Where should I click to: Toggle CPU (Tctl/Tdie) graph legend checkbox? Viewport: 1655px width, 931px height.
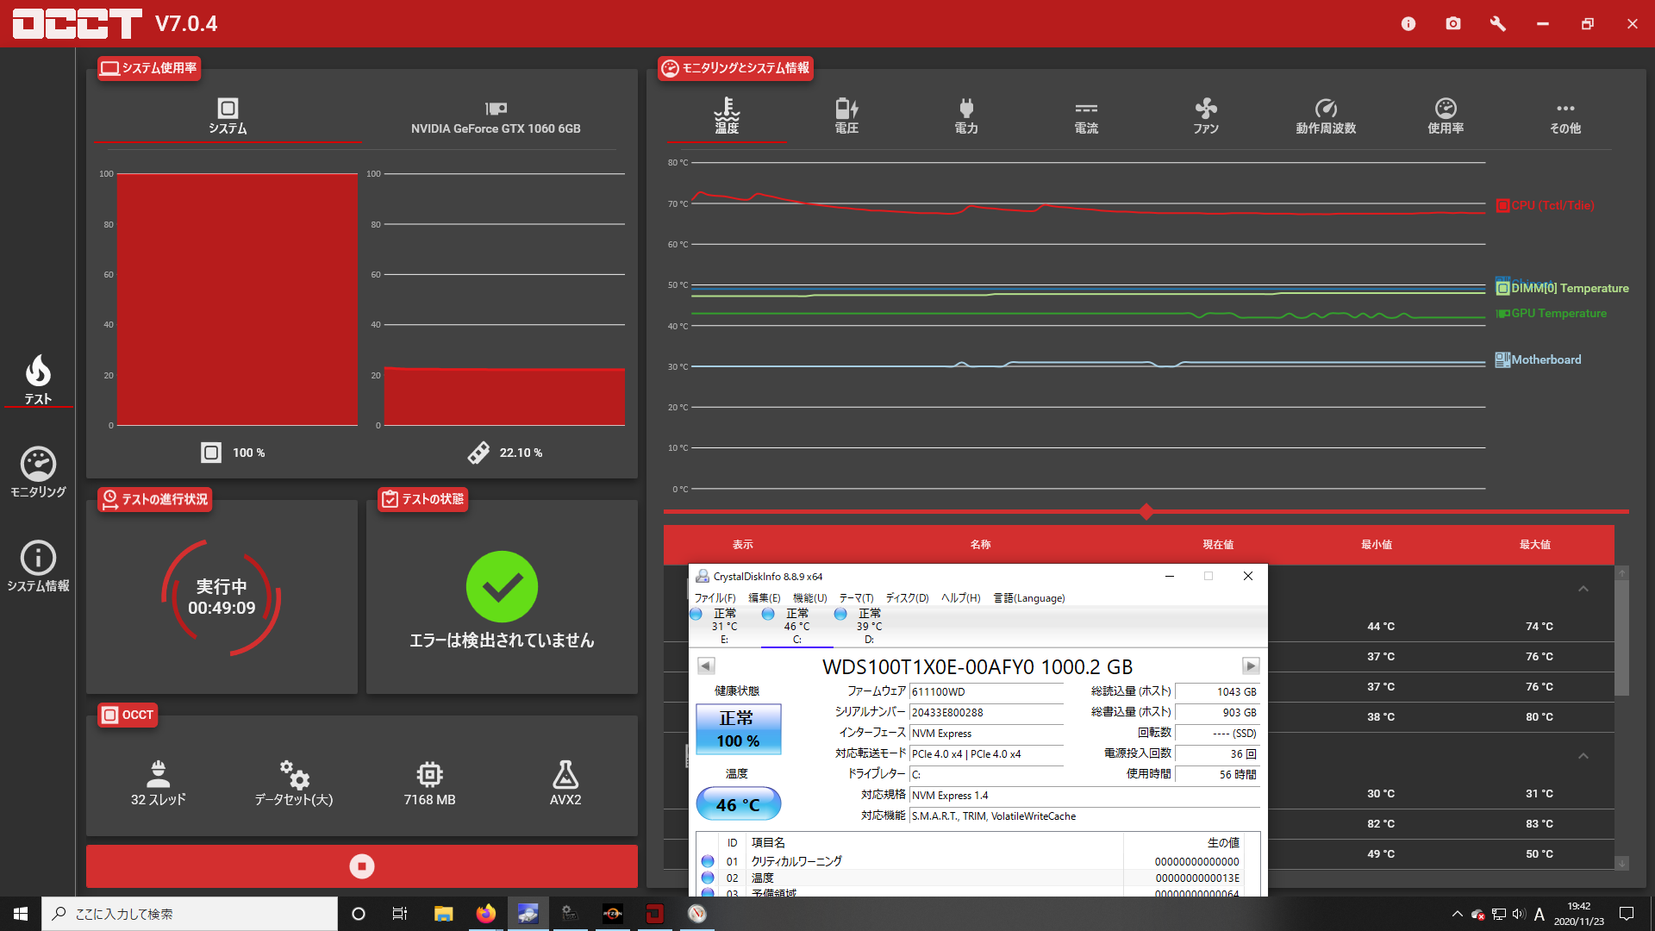(x=1502, y=205)
